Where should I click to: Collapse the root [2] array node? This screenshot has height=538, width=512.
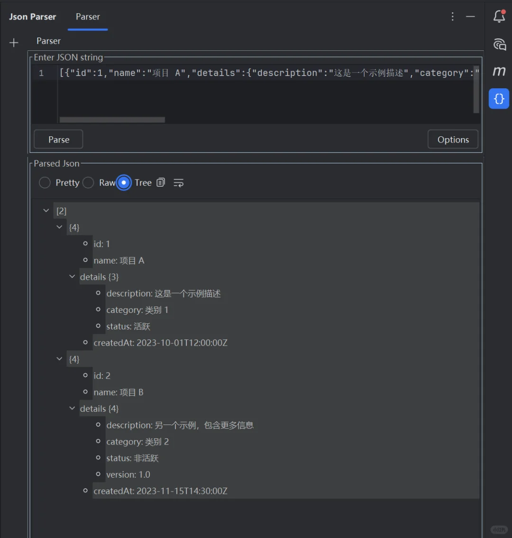(x=46, y=210)
